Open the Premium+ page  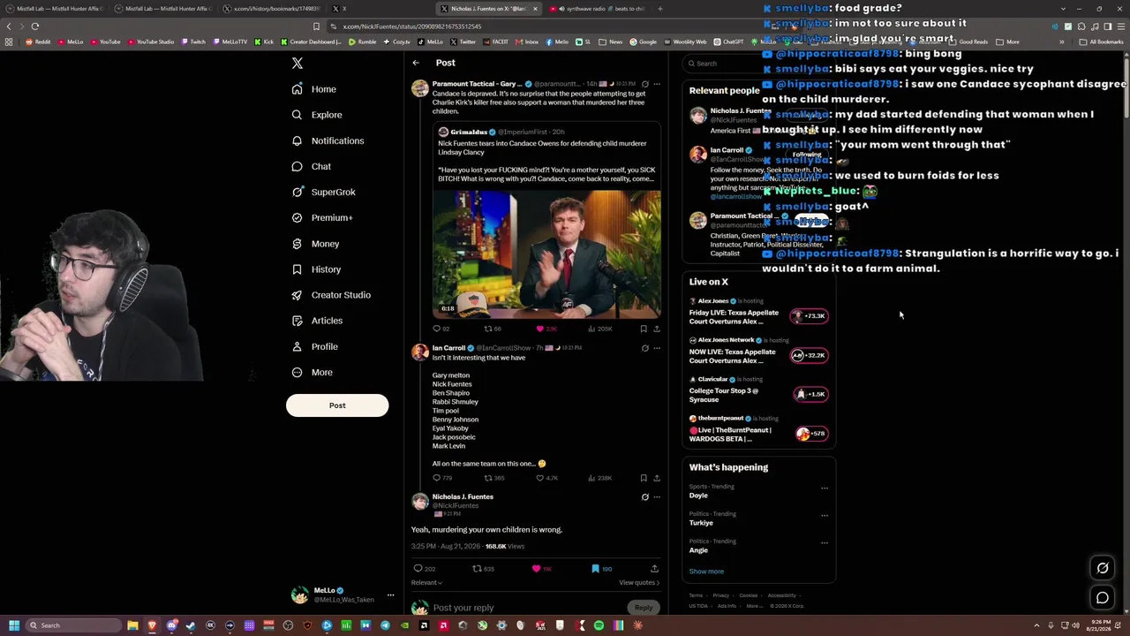[x=322, y=217]
